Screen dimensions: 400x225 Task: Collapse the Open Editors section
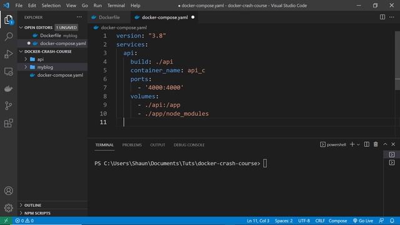tap(21, 27)
